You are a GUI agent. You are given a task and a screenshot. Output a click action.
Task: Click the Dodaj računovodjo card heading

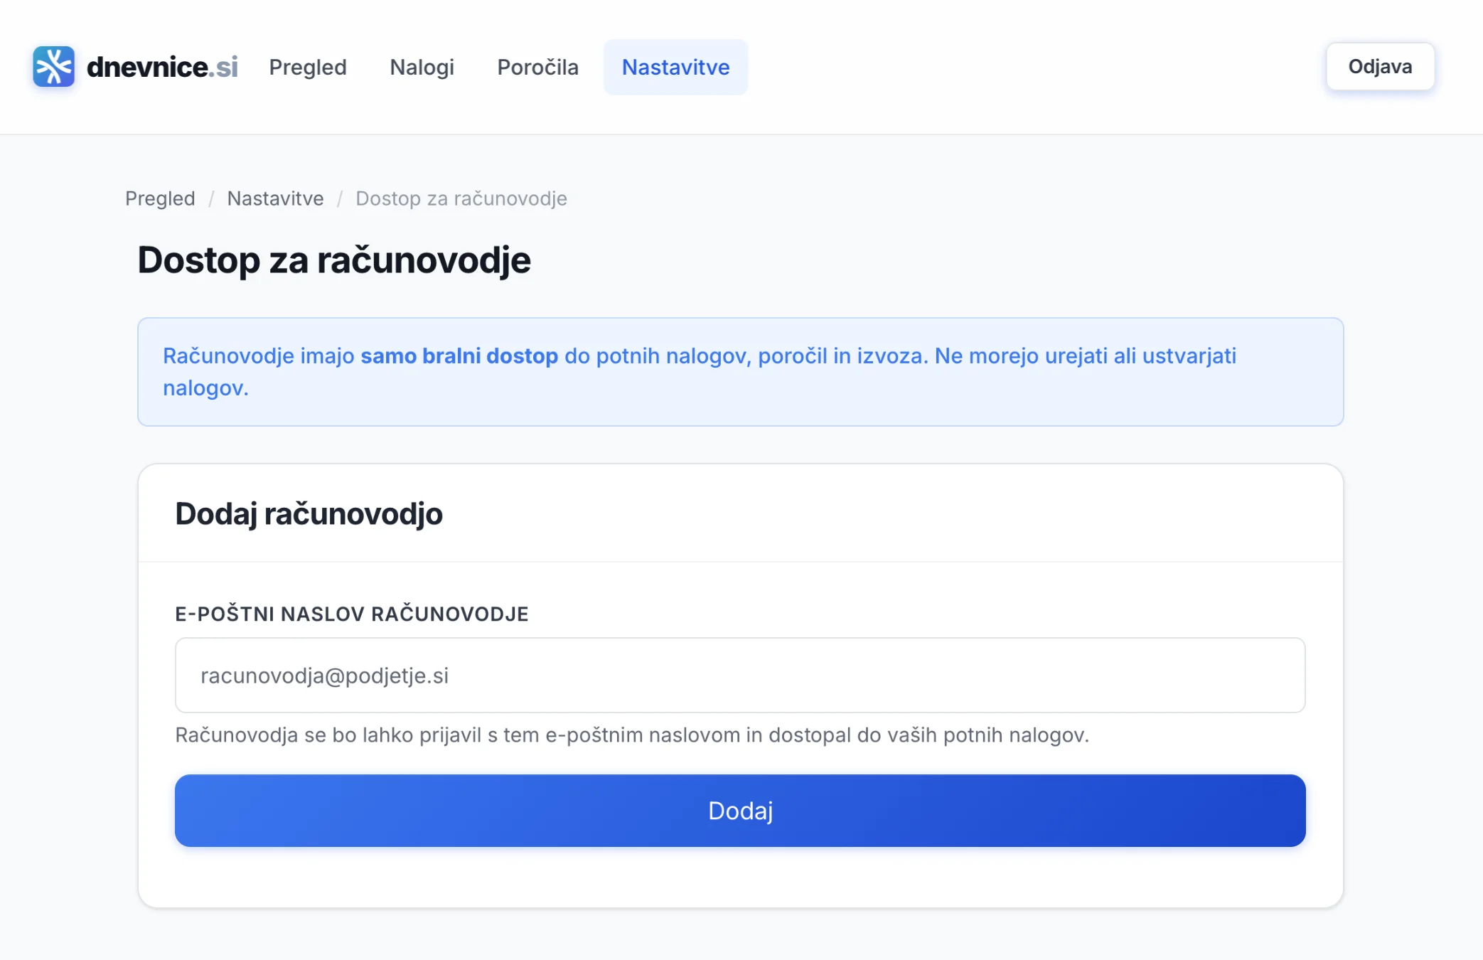click(309, 513)
